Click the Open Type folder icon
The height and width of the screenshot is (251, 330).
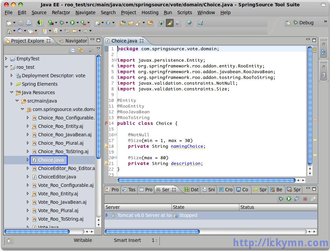pyautogui.click(x=123, y=23)
